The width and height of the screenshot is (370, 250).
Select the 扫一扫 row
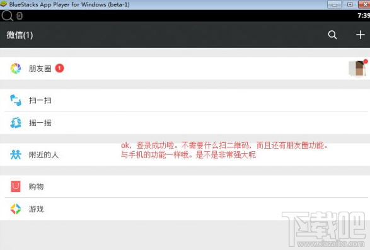pos(185,100)
